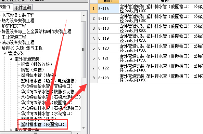Select row number 2 header

pyautogui.click(x=94, y=18)
